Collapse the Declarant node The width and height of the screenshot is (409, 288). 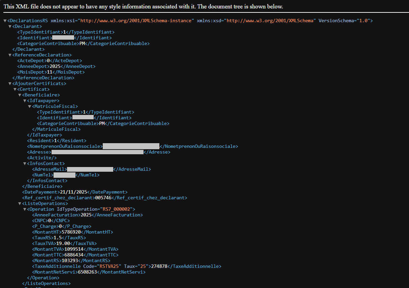point(10,27)
